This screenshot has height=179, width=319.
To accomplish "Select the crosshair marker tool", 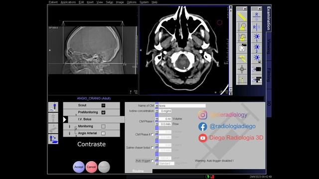I will click(x=242, y=69).
